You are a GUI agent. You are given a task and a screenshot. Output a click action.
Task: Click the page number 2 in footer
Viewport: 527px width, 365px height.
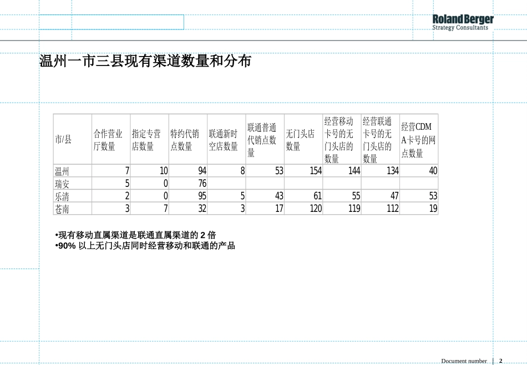500,361
